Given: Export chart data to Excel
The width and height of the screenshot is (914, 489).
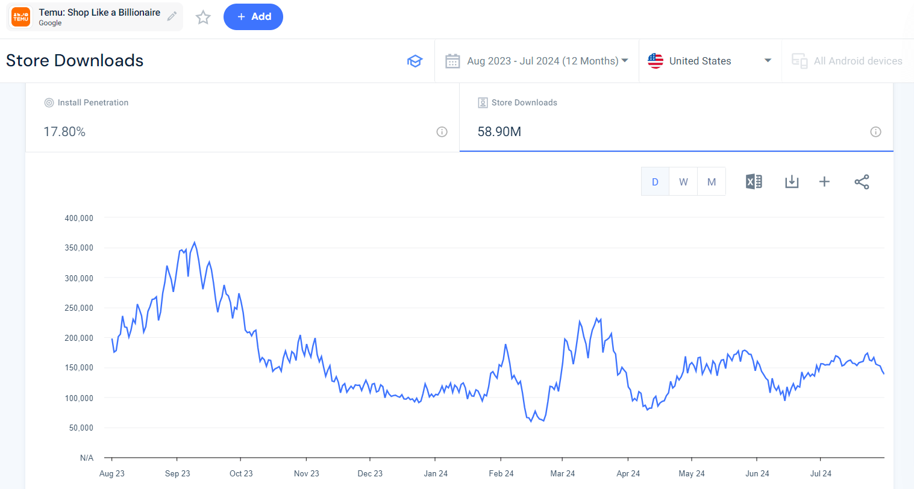Looking at the screenshot, I should coord(754,182).
